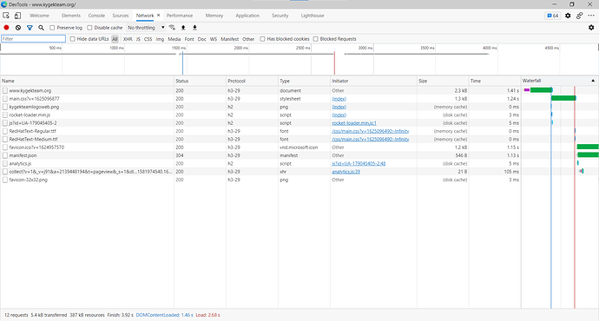
Task: Sort by Waterfall column arrow
Action: coord(593,81)
